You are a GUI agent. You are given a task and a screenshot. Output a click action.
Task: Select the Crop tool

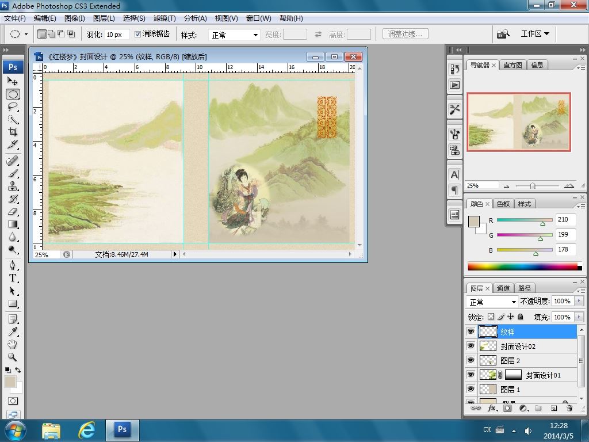coord(13,132)
